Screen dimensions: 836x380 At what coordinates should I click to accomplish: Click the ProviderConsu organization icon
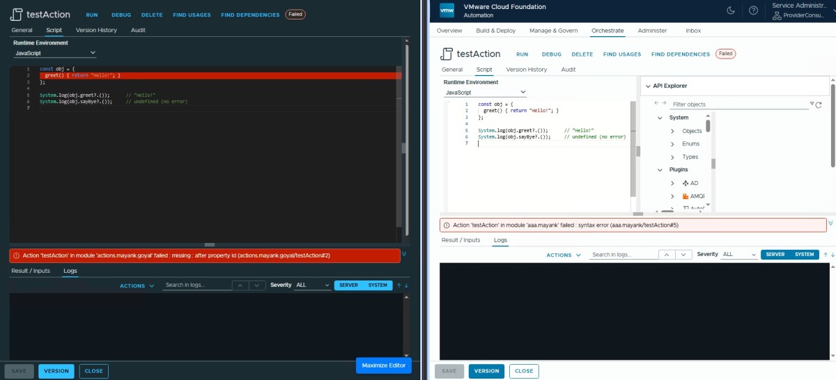tap(777, 15)
